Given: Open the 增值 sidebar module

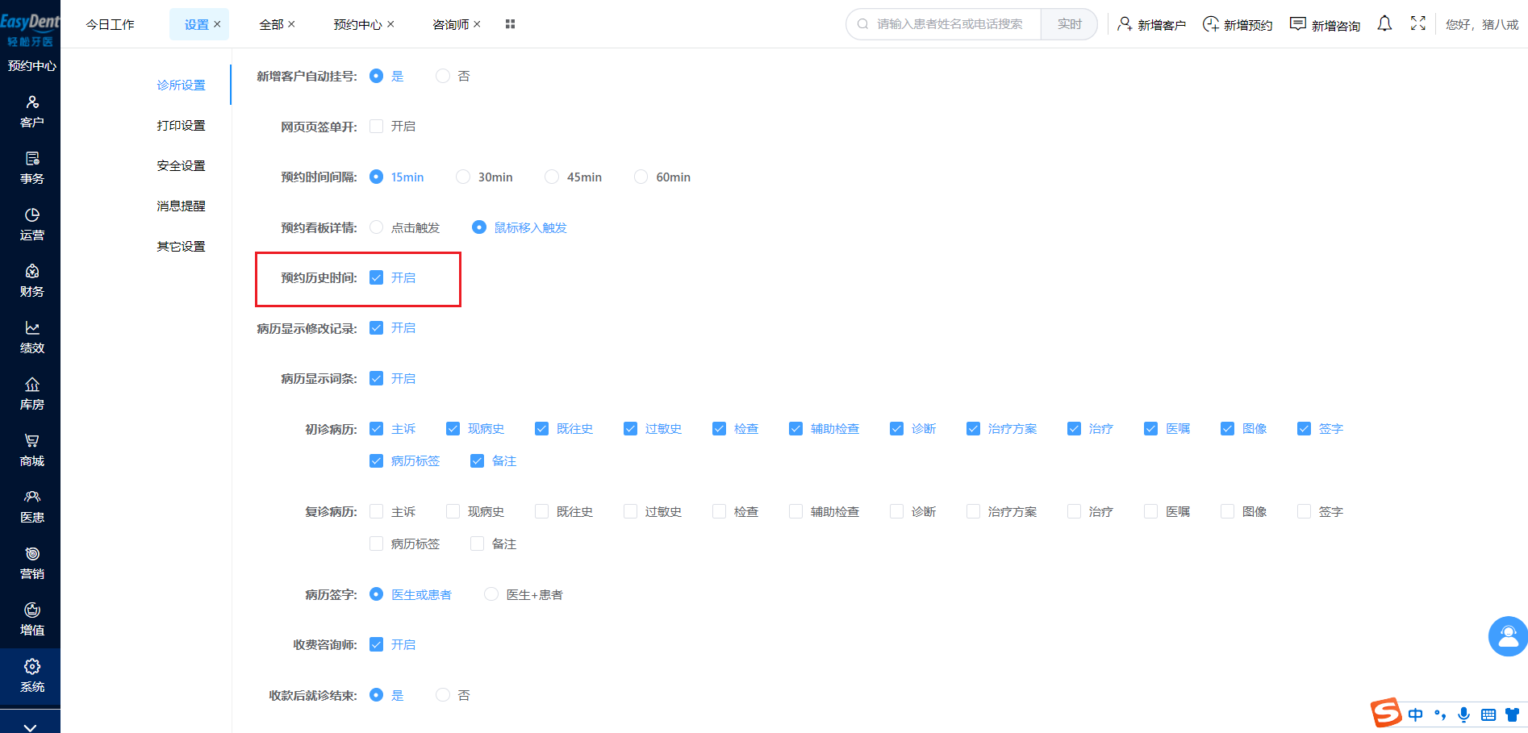Looking at the screenshot, I should pos(31,619).
